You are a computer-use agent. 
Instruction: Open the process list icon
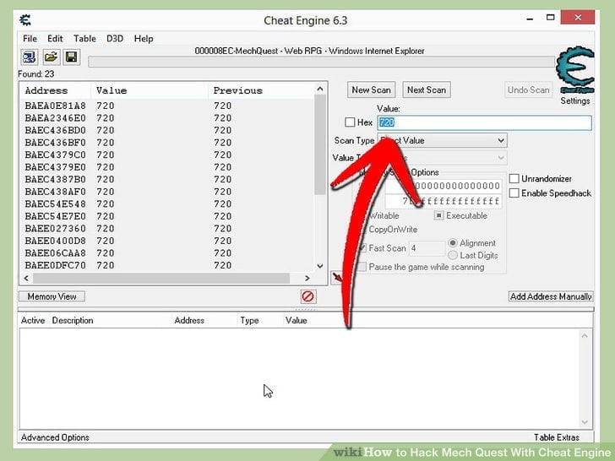coord(29,57)
